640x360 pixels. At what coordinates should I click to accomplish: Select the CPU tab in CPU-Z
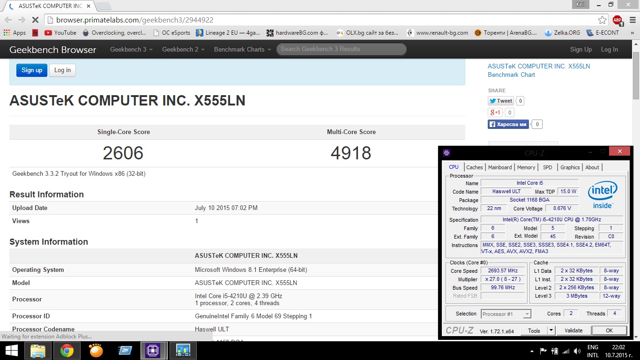454,167
